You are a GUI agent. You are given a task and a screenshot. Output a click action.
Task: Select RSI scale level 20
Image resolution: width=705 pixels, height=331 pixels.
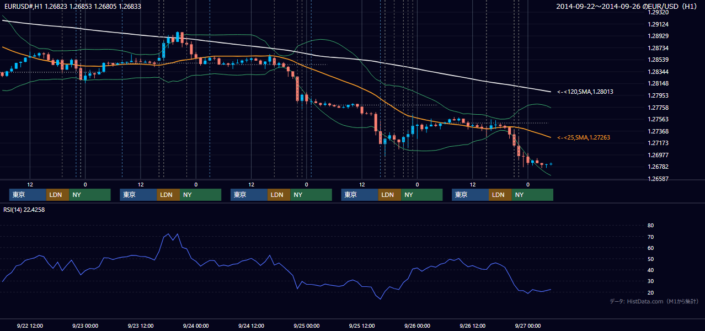pos(650,292)
